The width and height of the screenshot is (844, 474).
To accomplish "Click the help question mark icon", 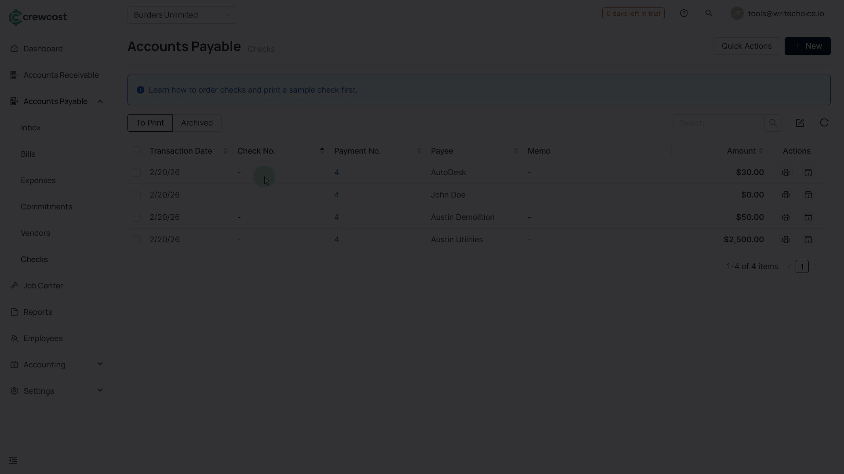I will pos(684,13).
